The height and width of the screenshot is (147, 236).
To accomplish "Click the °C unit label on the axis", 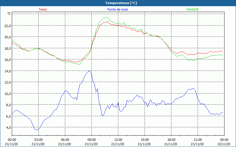I will [x=9, y=14].
